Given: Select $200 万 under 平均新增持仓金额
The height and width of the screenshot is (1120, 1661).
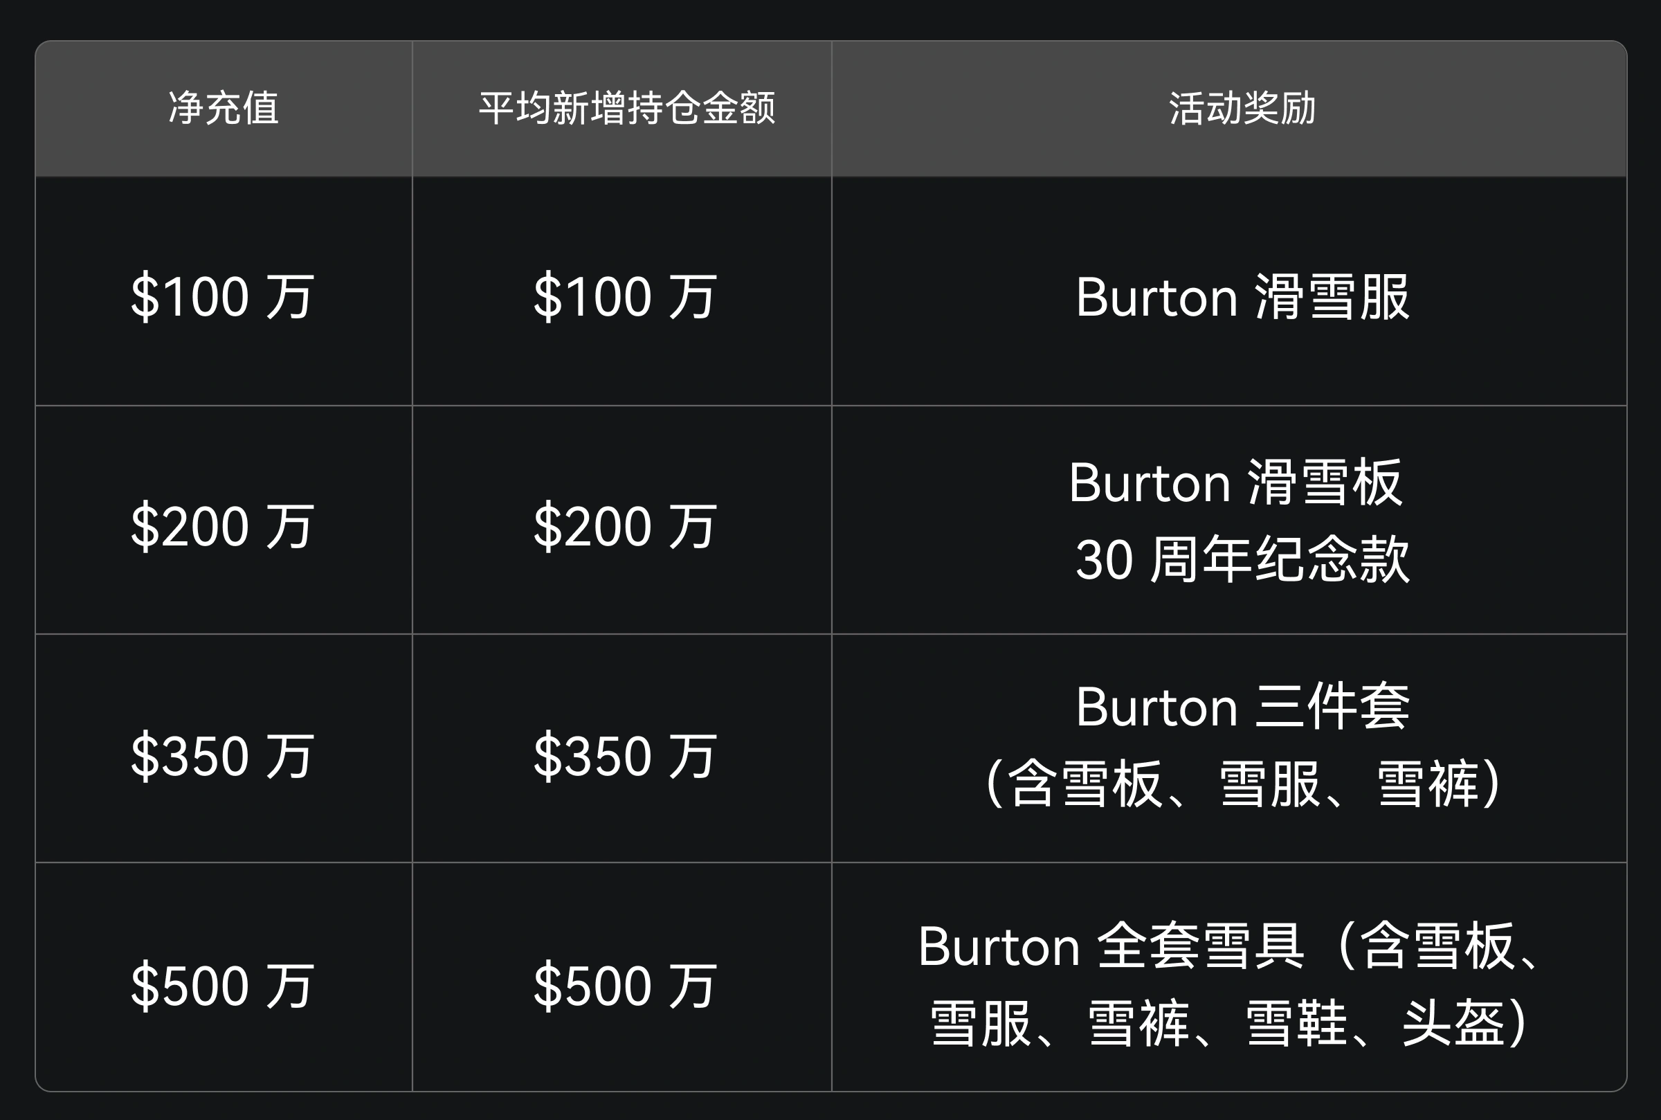Looking at the screenshot, I should pyautogui.click(x=625, y=527).
